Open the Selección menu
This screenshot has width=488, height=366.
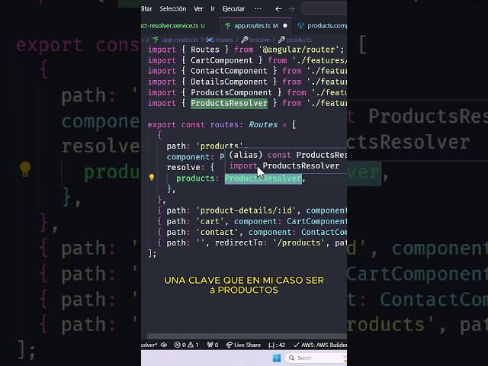173,8
